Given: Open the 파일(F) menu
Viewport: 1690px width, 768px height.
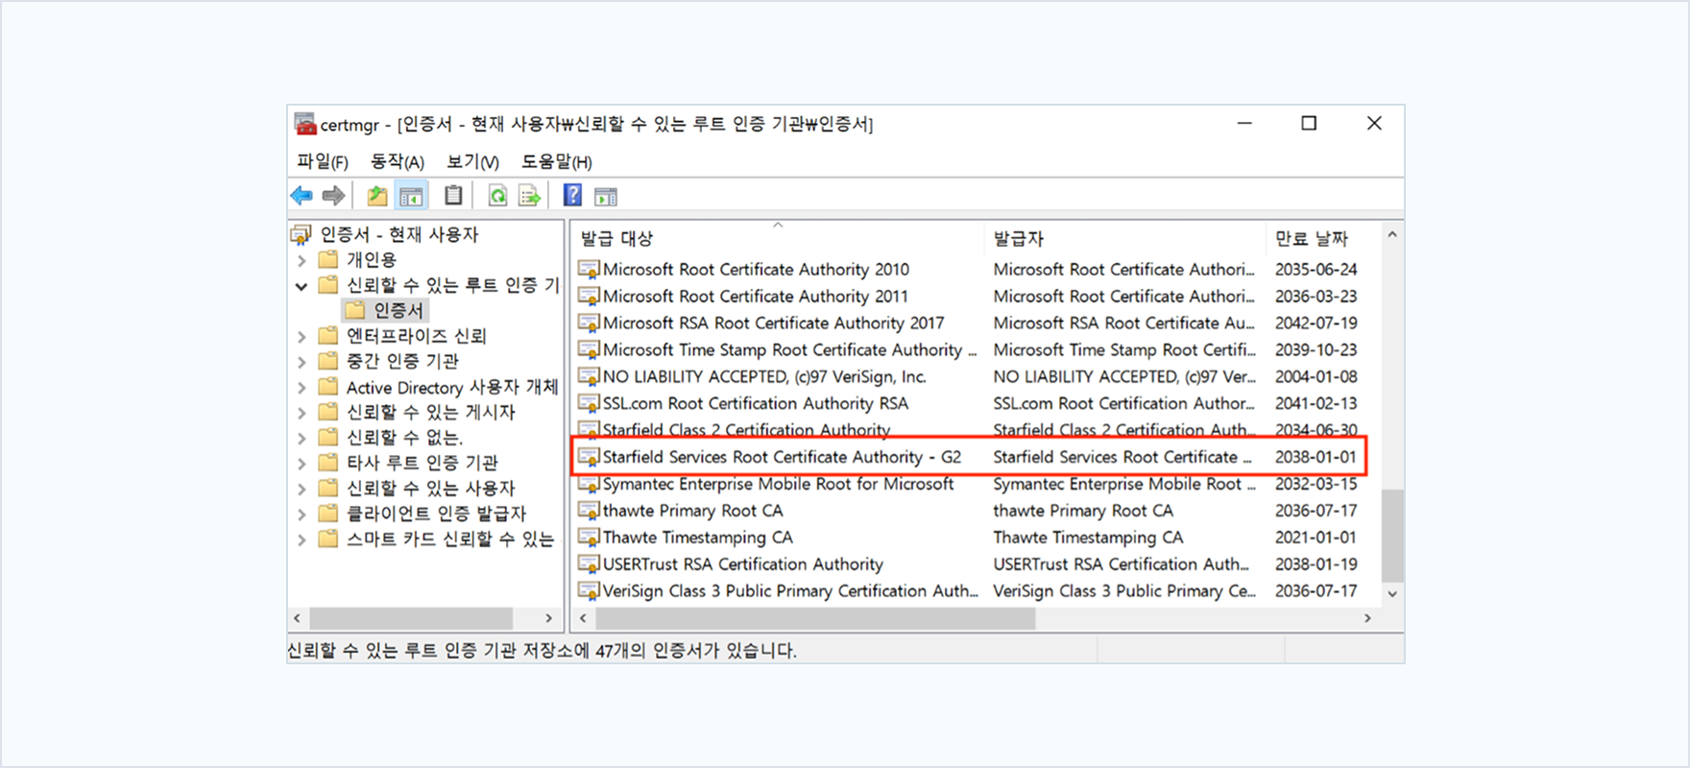Looking at the screenshot, I should pos(323,161).
